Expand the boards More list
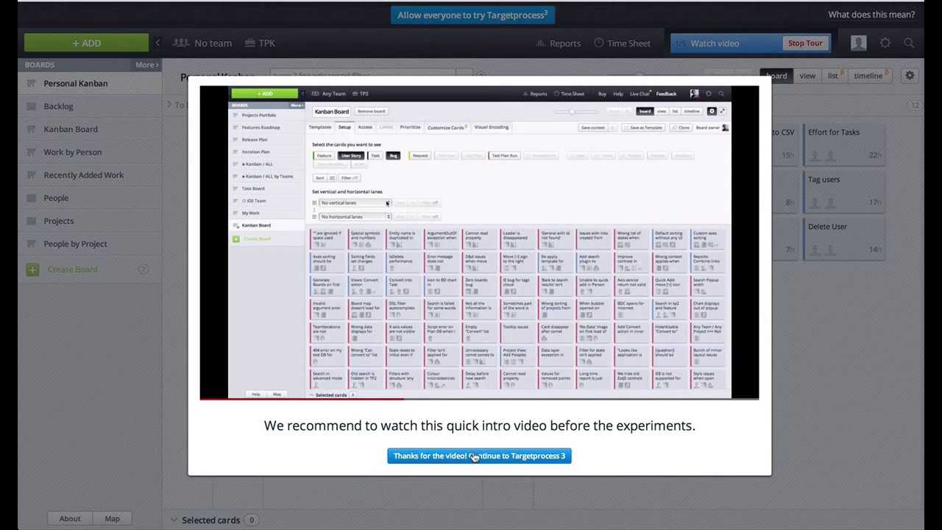Image resolution: width=942 pixels, height=530 pixels. point(146,65)
